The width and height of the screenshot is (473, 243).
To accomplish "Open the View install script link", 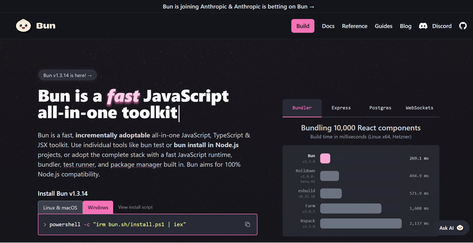I will click(135, 207).
